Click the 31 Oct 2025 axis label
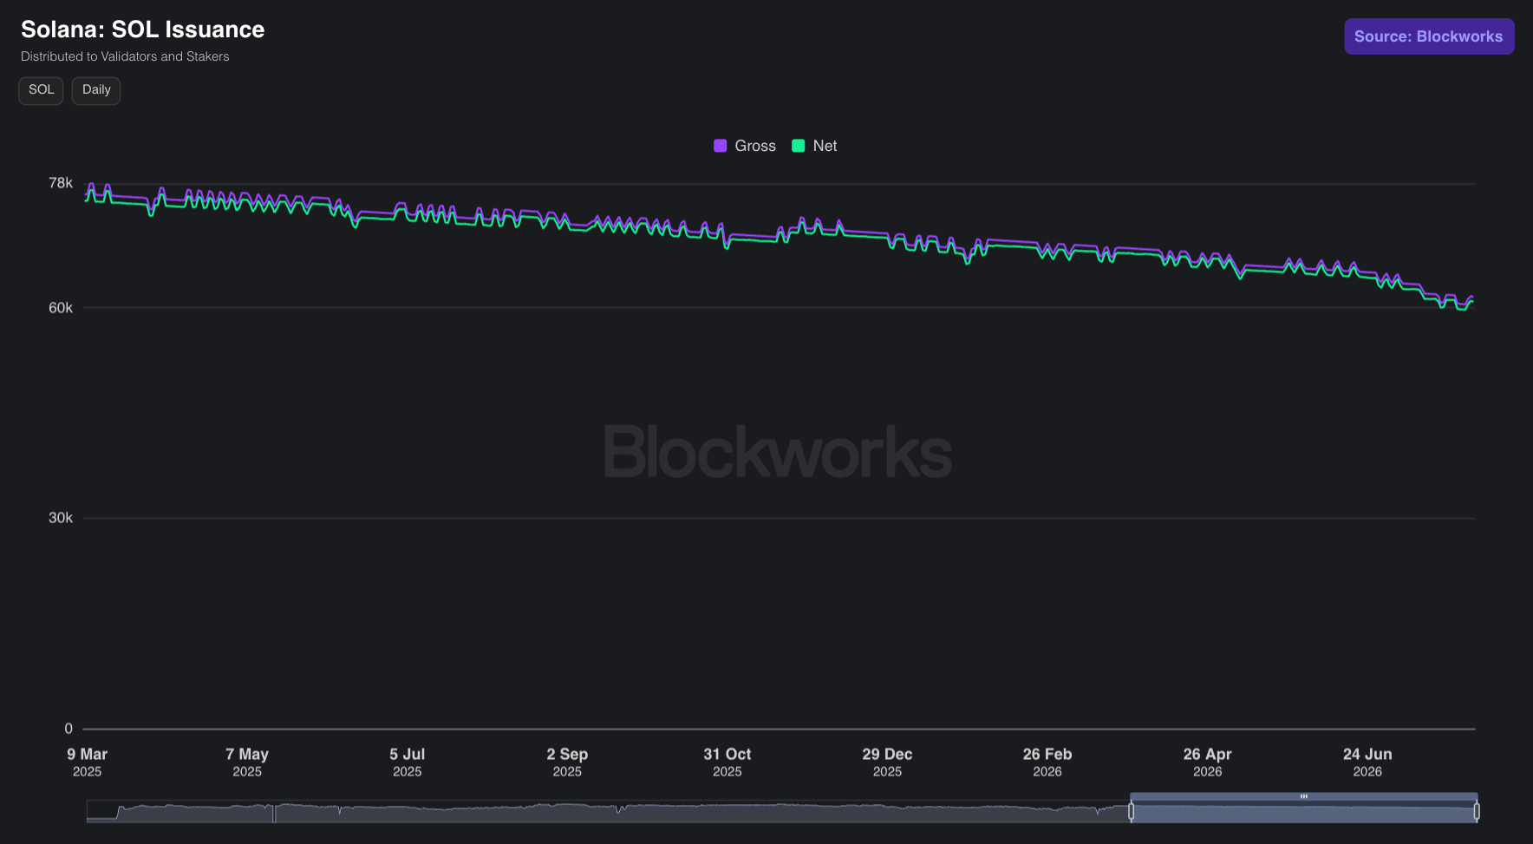The image size is (1533, 844). click(x=727, y=762)
